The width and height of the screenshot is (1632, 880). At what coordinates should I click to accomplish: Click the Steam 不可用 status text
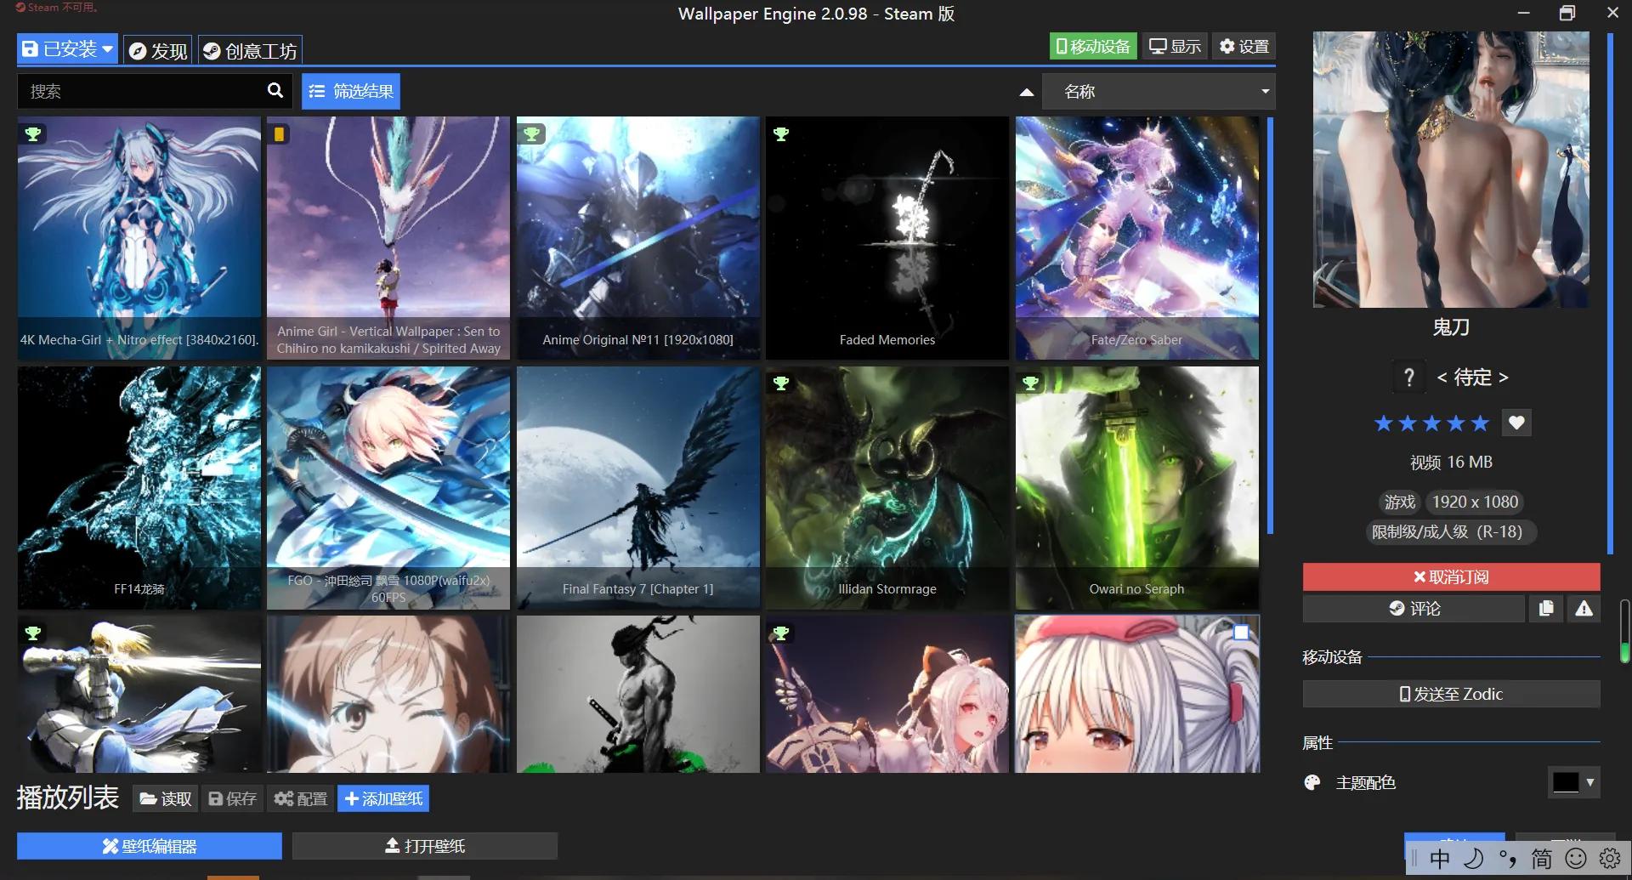coord(57,7)
